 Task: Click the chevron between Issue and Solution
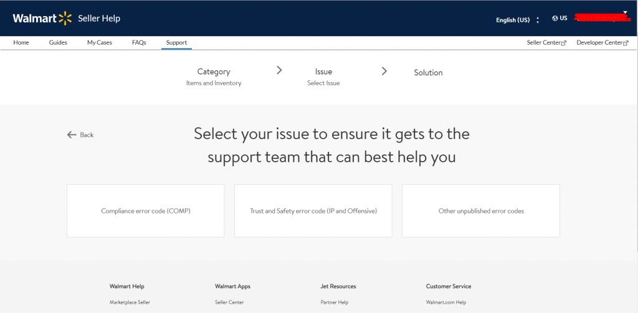(x=384, y=71)
